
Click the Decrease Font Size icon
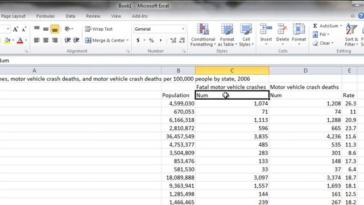click(24, 29)
